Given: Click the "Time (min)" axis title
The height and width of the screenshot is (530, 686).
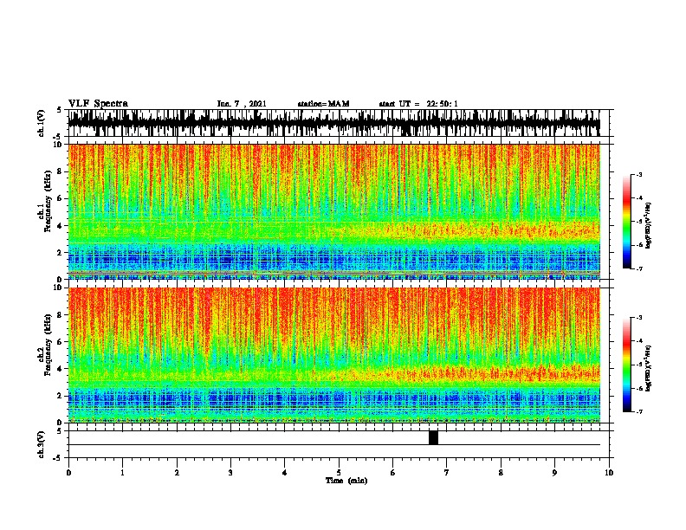Looking at the screenshot, I should pos(346,481).
